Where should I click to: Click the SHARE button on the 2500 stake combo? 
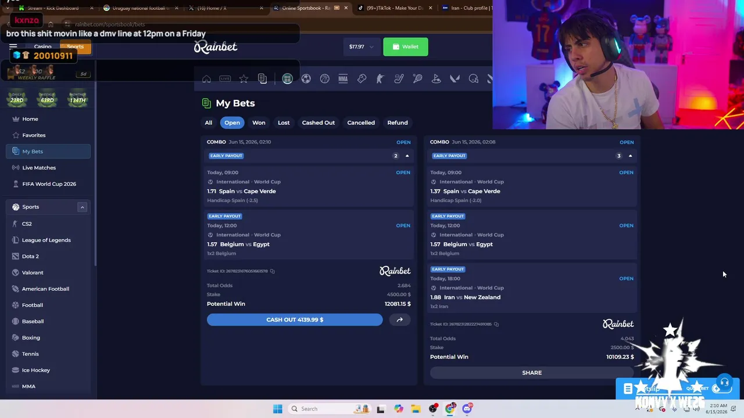(x=532, y=373)
